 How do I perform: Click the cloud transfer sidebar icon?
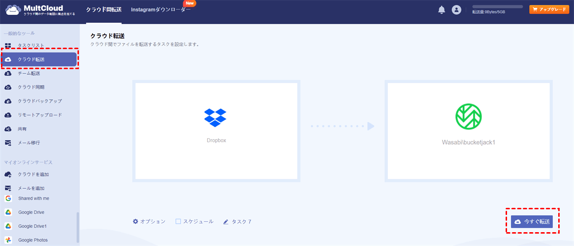point(8,60)
